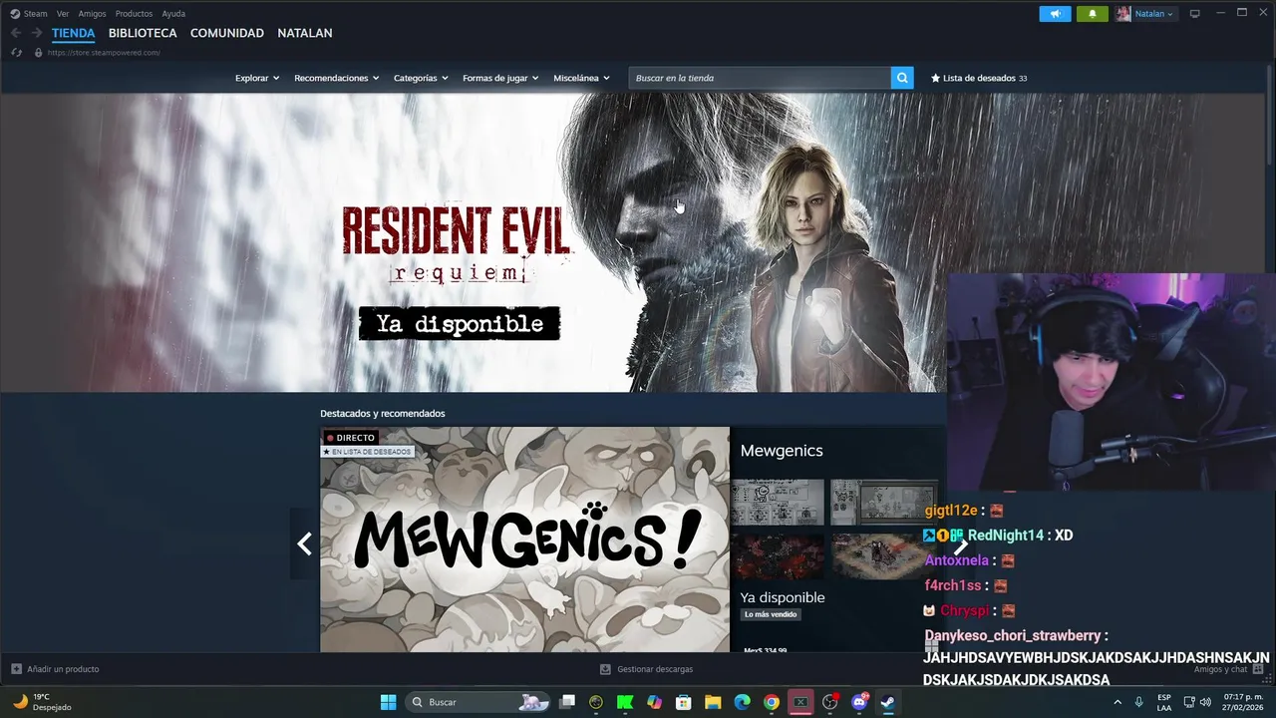The image size is (1276, 718).
Task: Expand the Miscelánea dropdown
Action: pos(581,78)
